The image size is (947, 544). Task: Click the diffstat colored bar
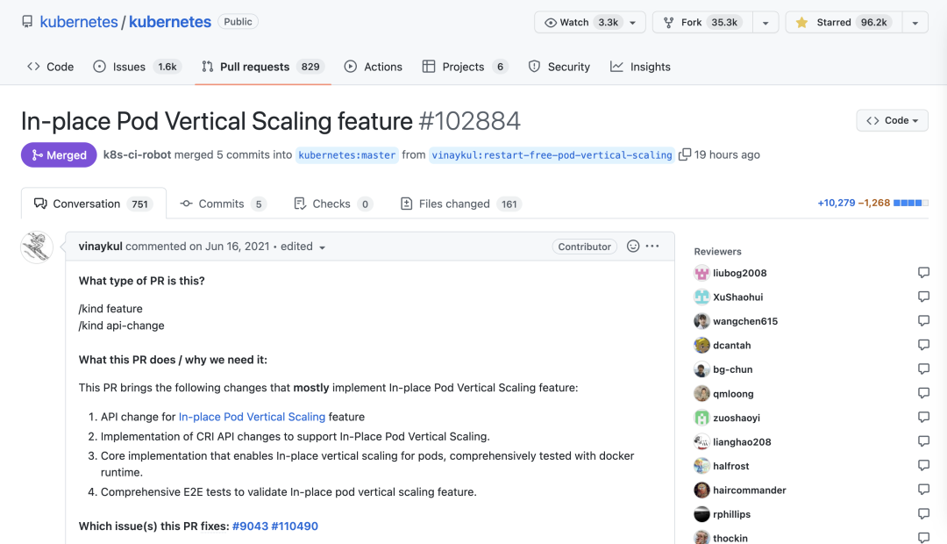point(911,203)
